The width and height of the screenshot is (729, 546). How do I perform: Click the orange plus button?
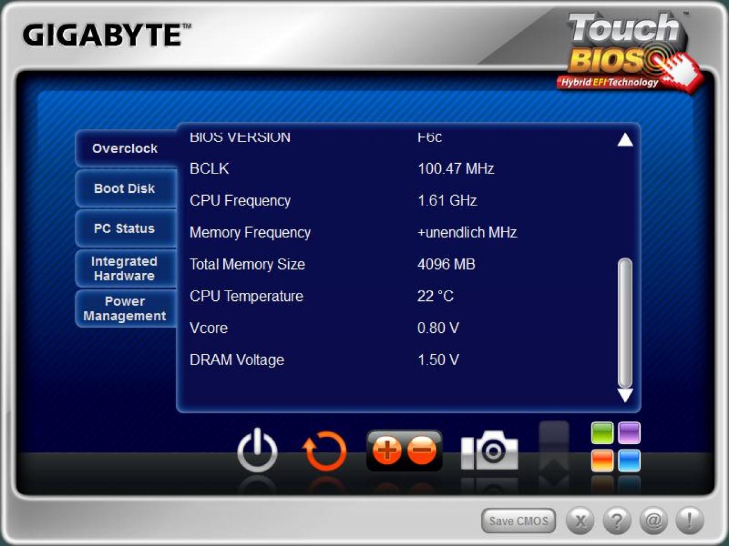(x=387, y=450)
